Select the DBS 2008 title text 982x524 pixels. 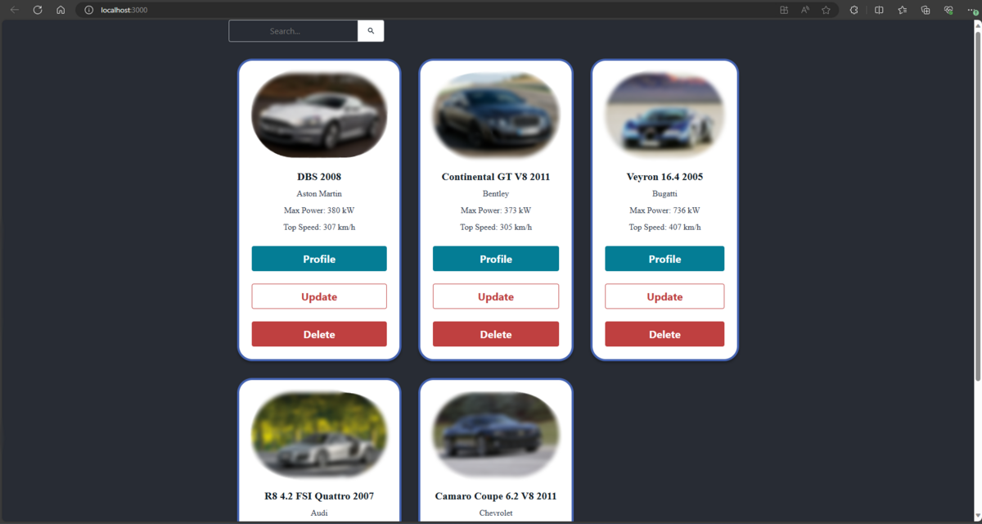pos(319,177)
